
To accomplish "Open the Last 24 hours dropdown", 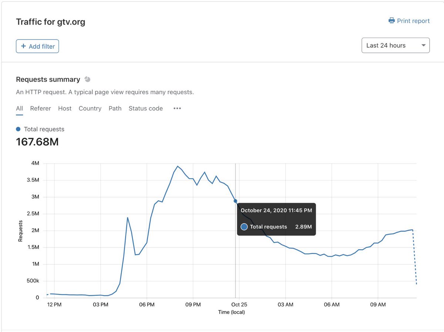I will [x=396, y=45].
